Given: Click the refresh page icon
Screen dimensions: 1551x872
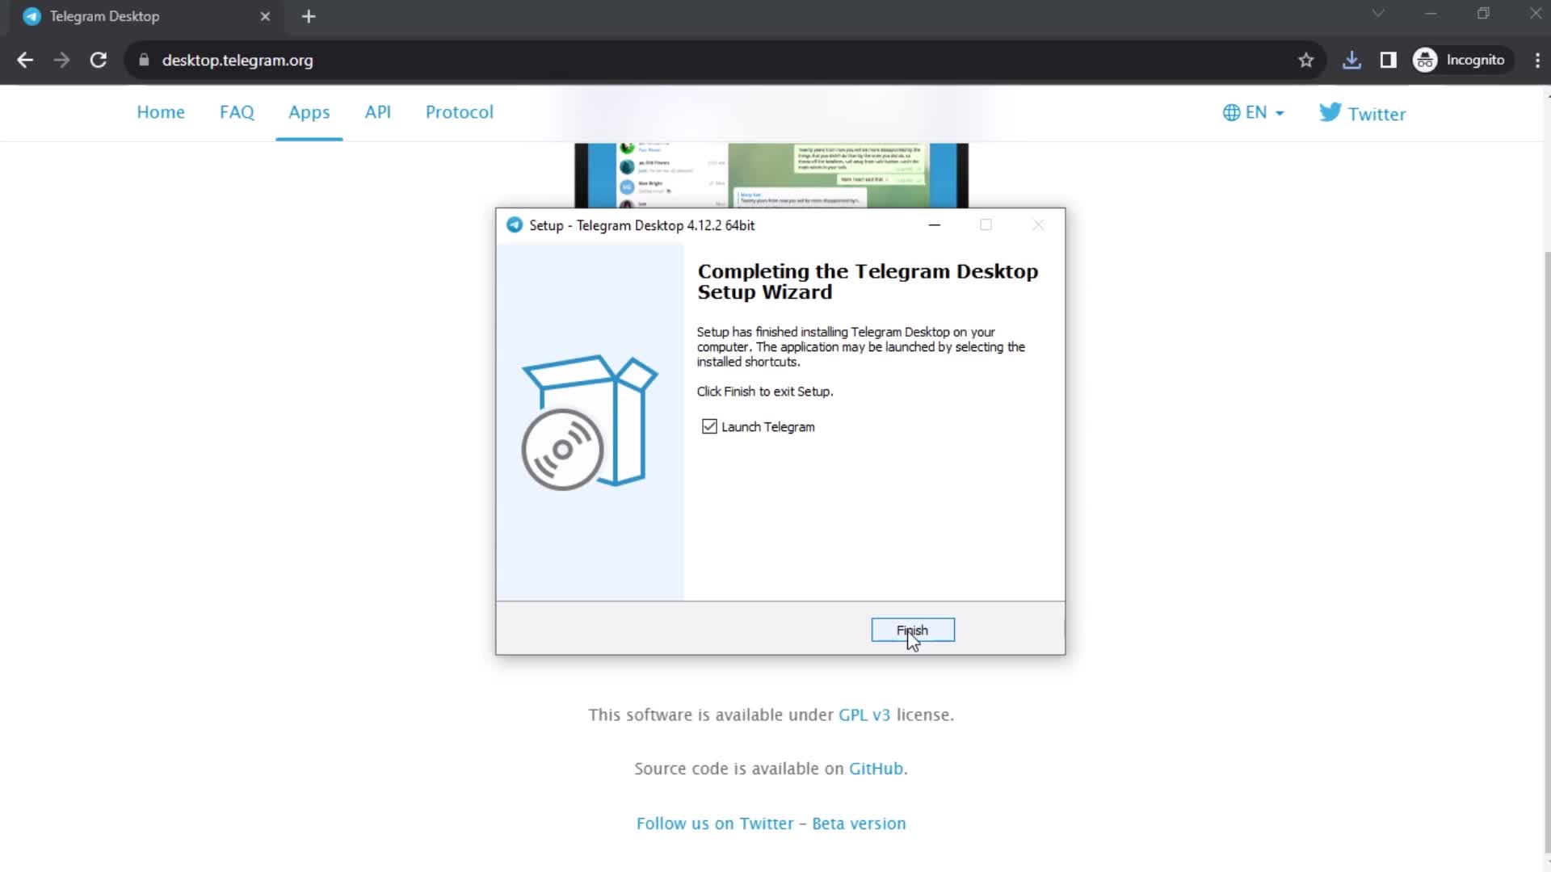Looking at the screenshot, I should point(97,60).
